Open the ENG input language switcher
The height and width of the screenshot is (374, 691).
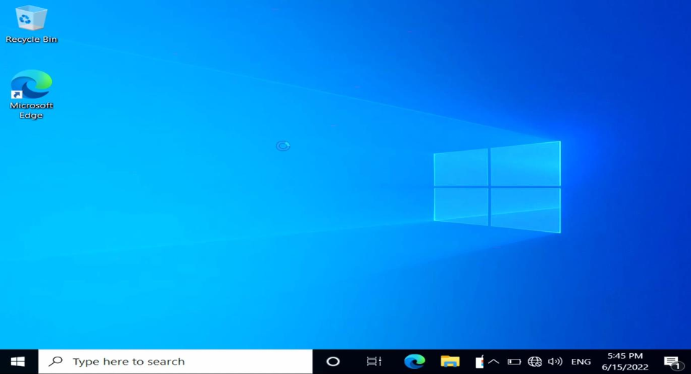581,362
